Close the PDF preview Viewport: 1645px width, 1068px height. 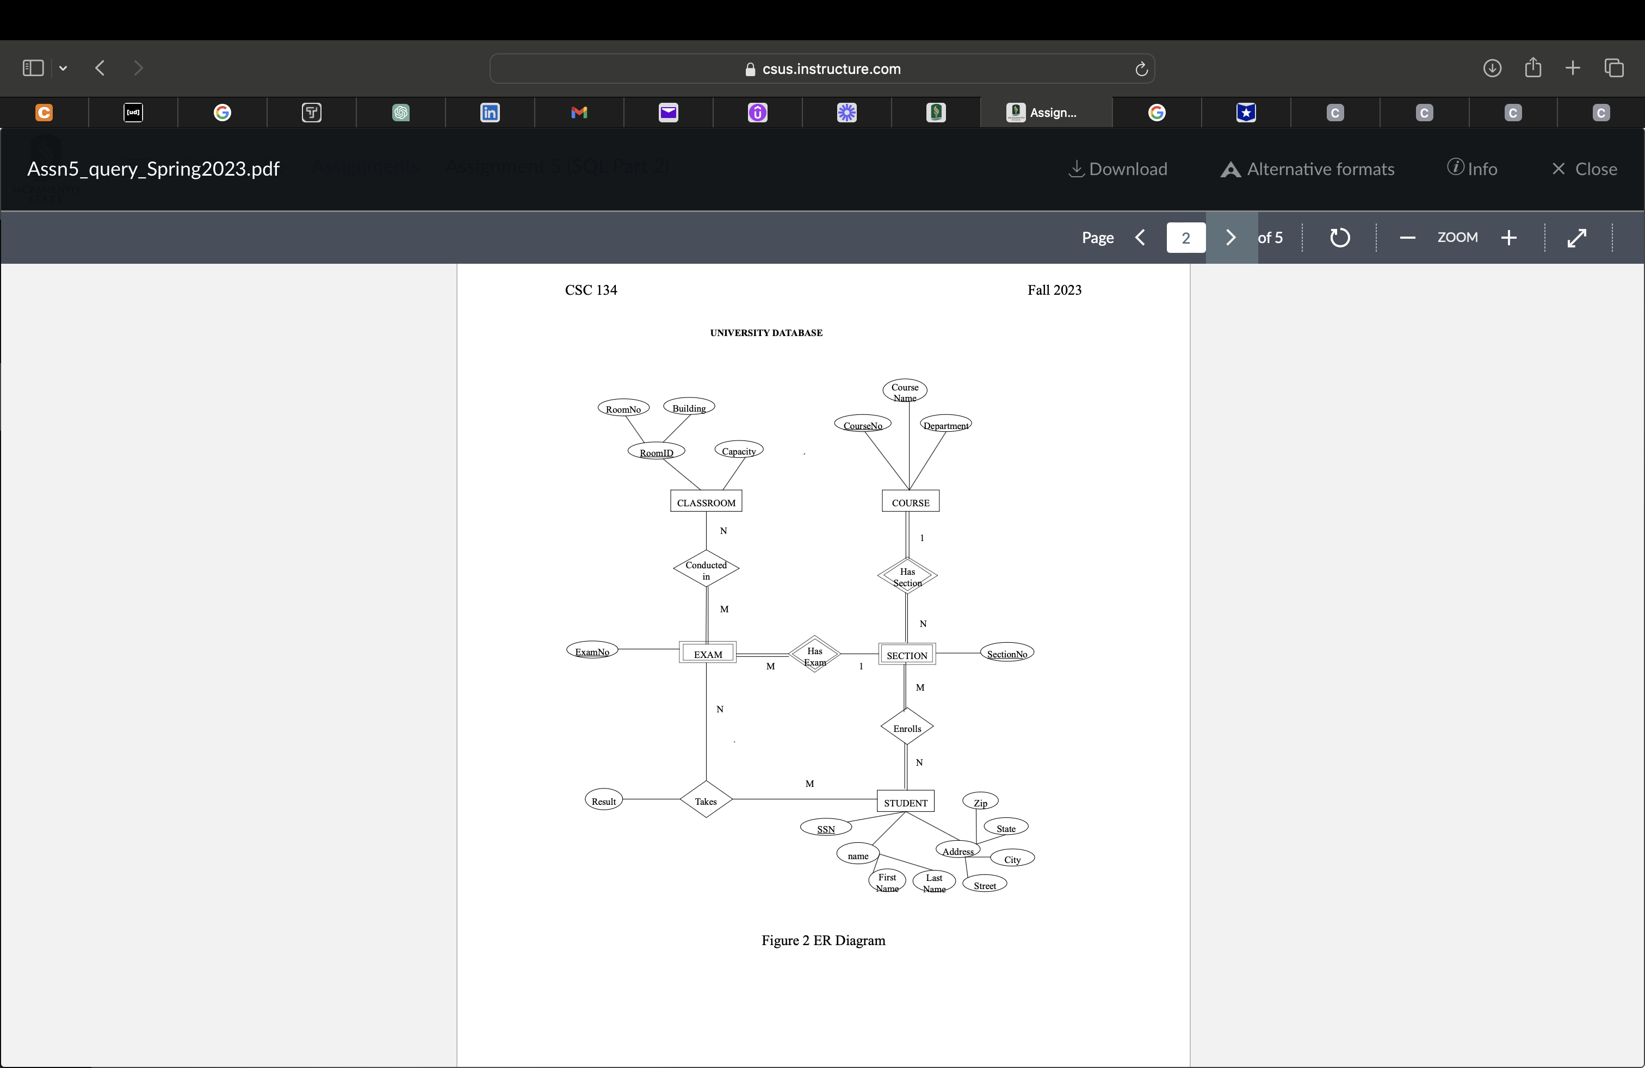1584,169
